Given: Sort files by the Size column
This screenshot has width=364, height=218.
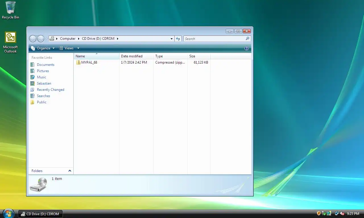Looking at the screenshot, I should 199,56.
